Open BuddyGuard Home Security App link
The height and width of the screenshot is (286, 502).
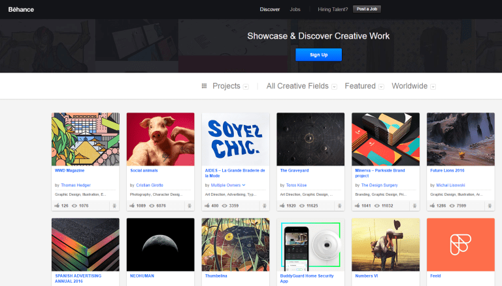[307, 278]
